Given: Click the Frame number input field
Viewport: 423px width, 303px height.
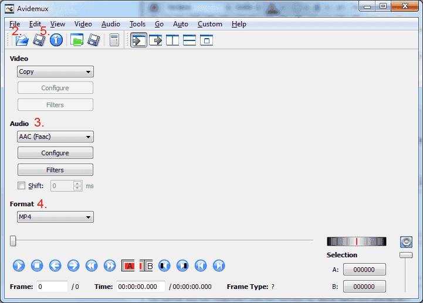Looking at the screenshot, I should pyautogui.click(x=52, y=287).
